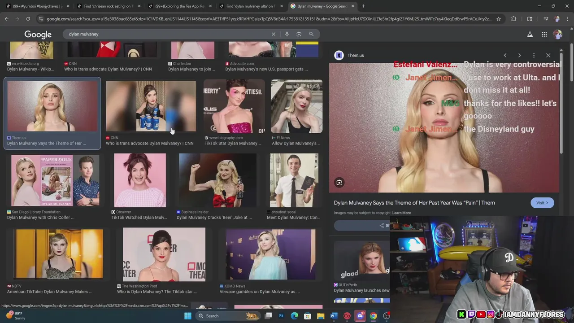Bookmark this page with star icon
The height and width of the screenshot is (323, 574).
498,19
